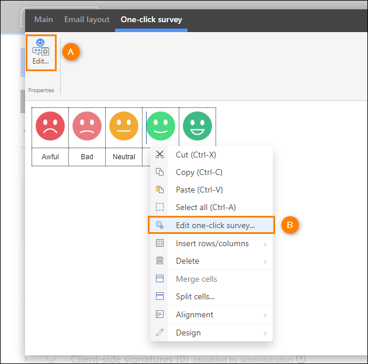The image size is (368, 364).
Task: Click the red Awful frowning smiley
Action: pyautogui.click(x=50, y=126)
